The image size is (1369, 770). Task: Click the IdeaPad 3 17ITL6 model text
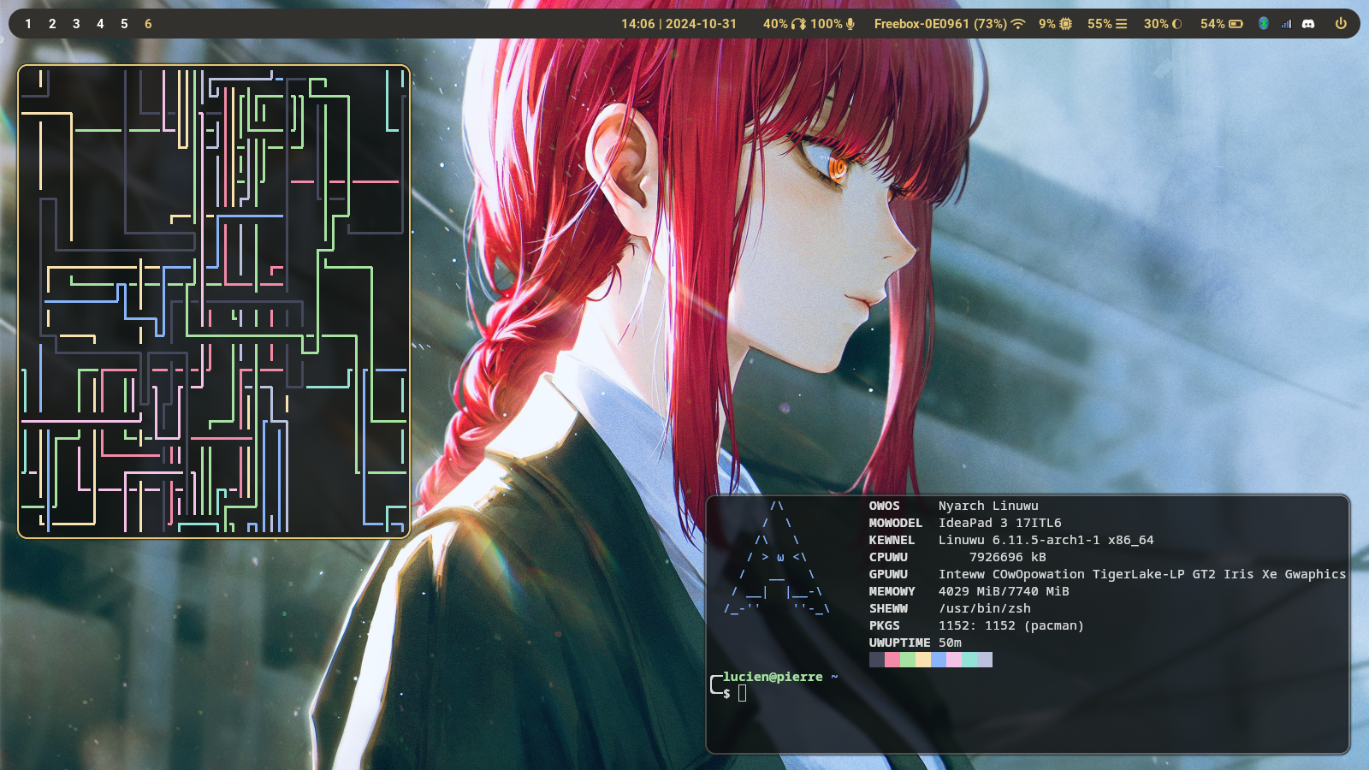click(x=999, y=523)
